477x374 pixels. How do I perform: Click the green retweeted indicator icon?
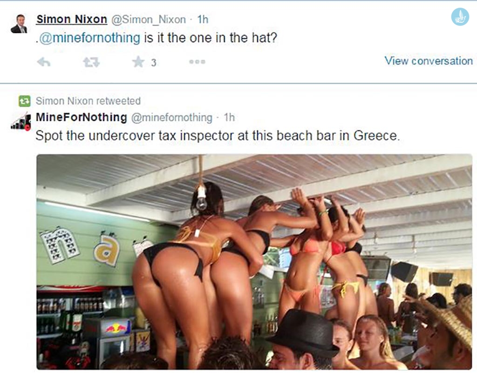tap(24, 101)
